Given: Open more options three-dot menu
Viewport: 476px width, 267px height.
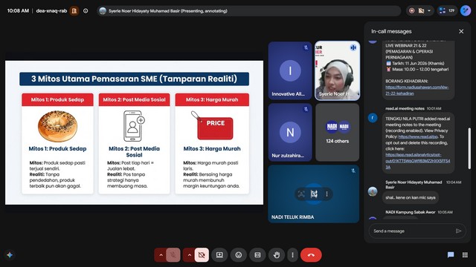Looking at the screenshot, I should coord(292,255).
